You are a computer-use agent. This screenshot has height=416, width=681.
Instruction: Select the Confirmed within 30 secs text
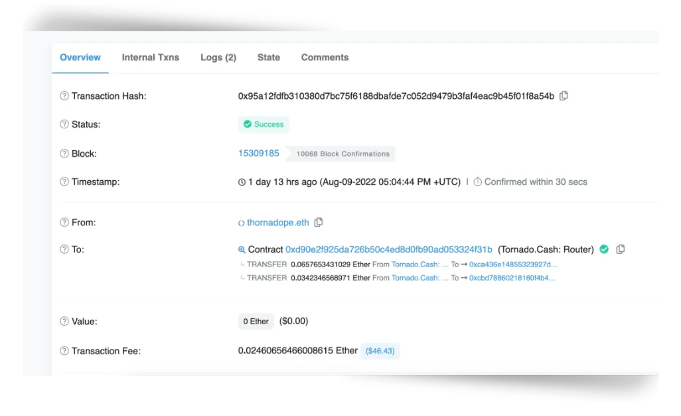(536, 181)
